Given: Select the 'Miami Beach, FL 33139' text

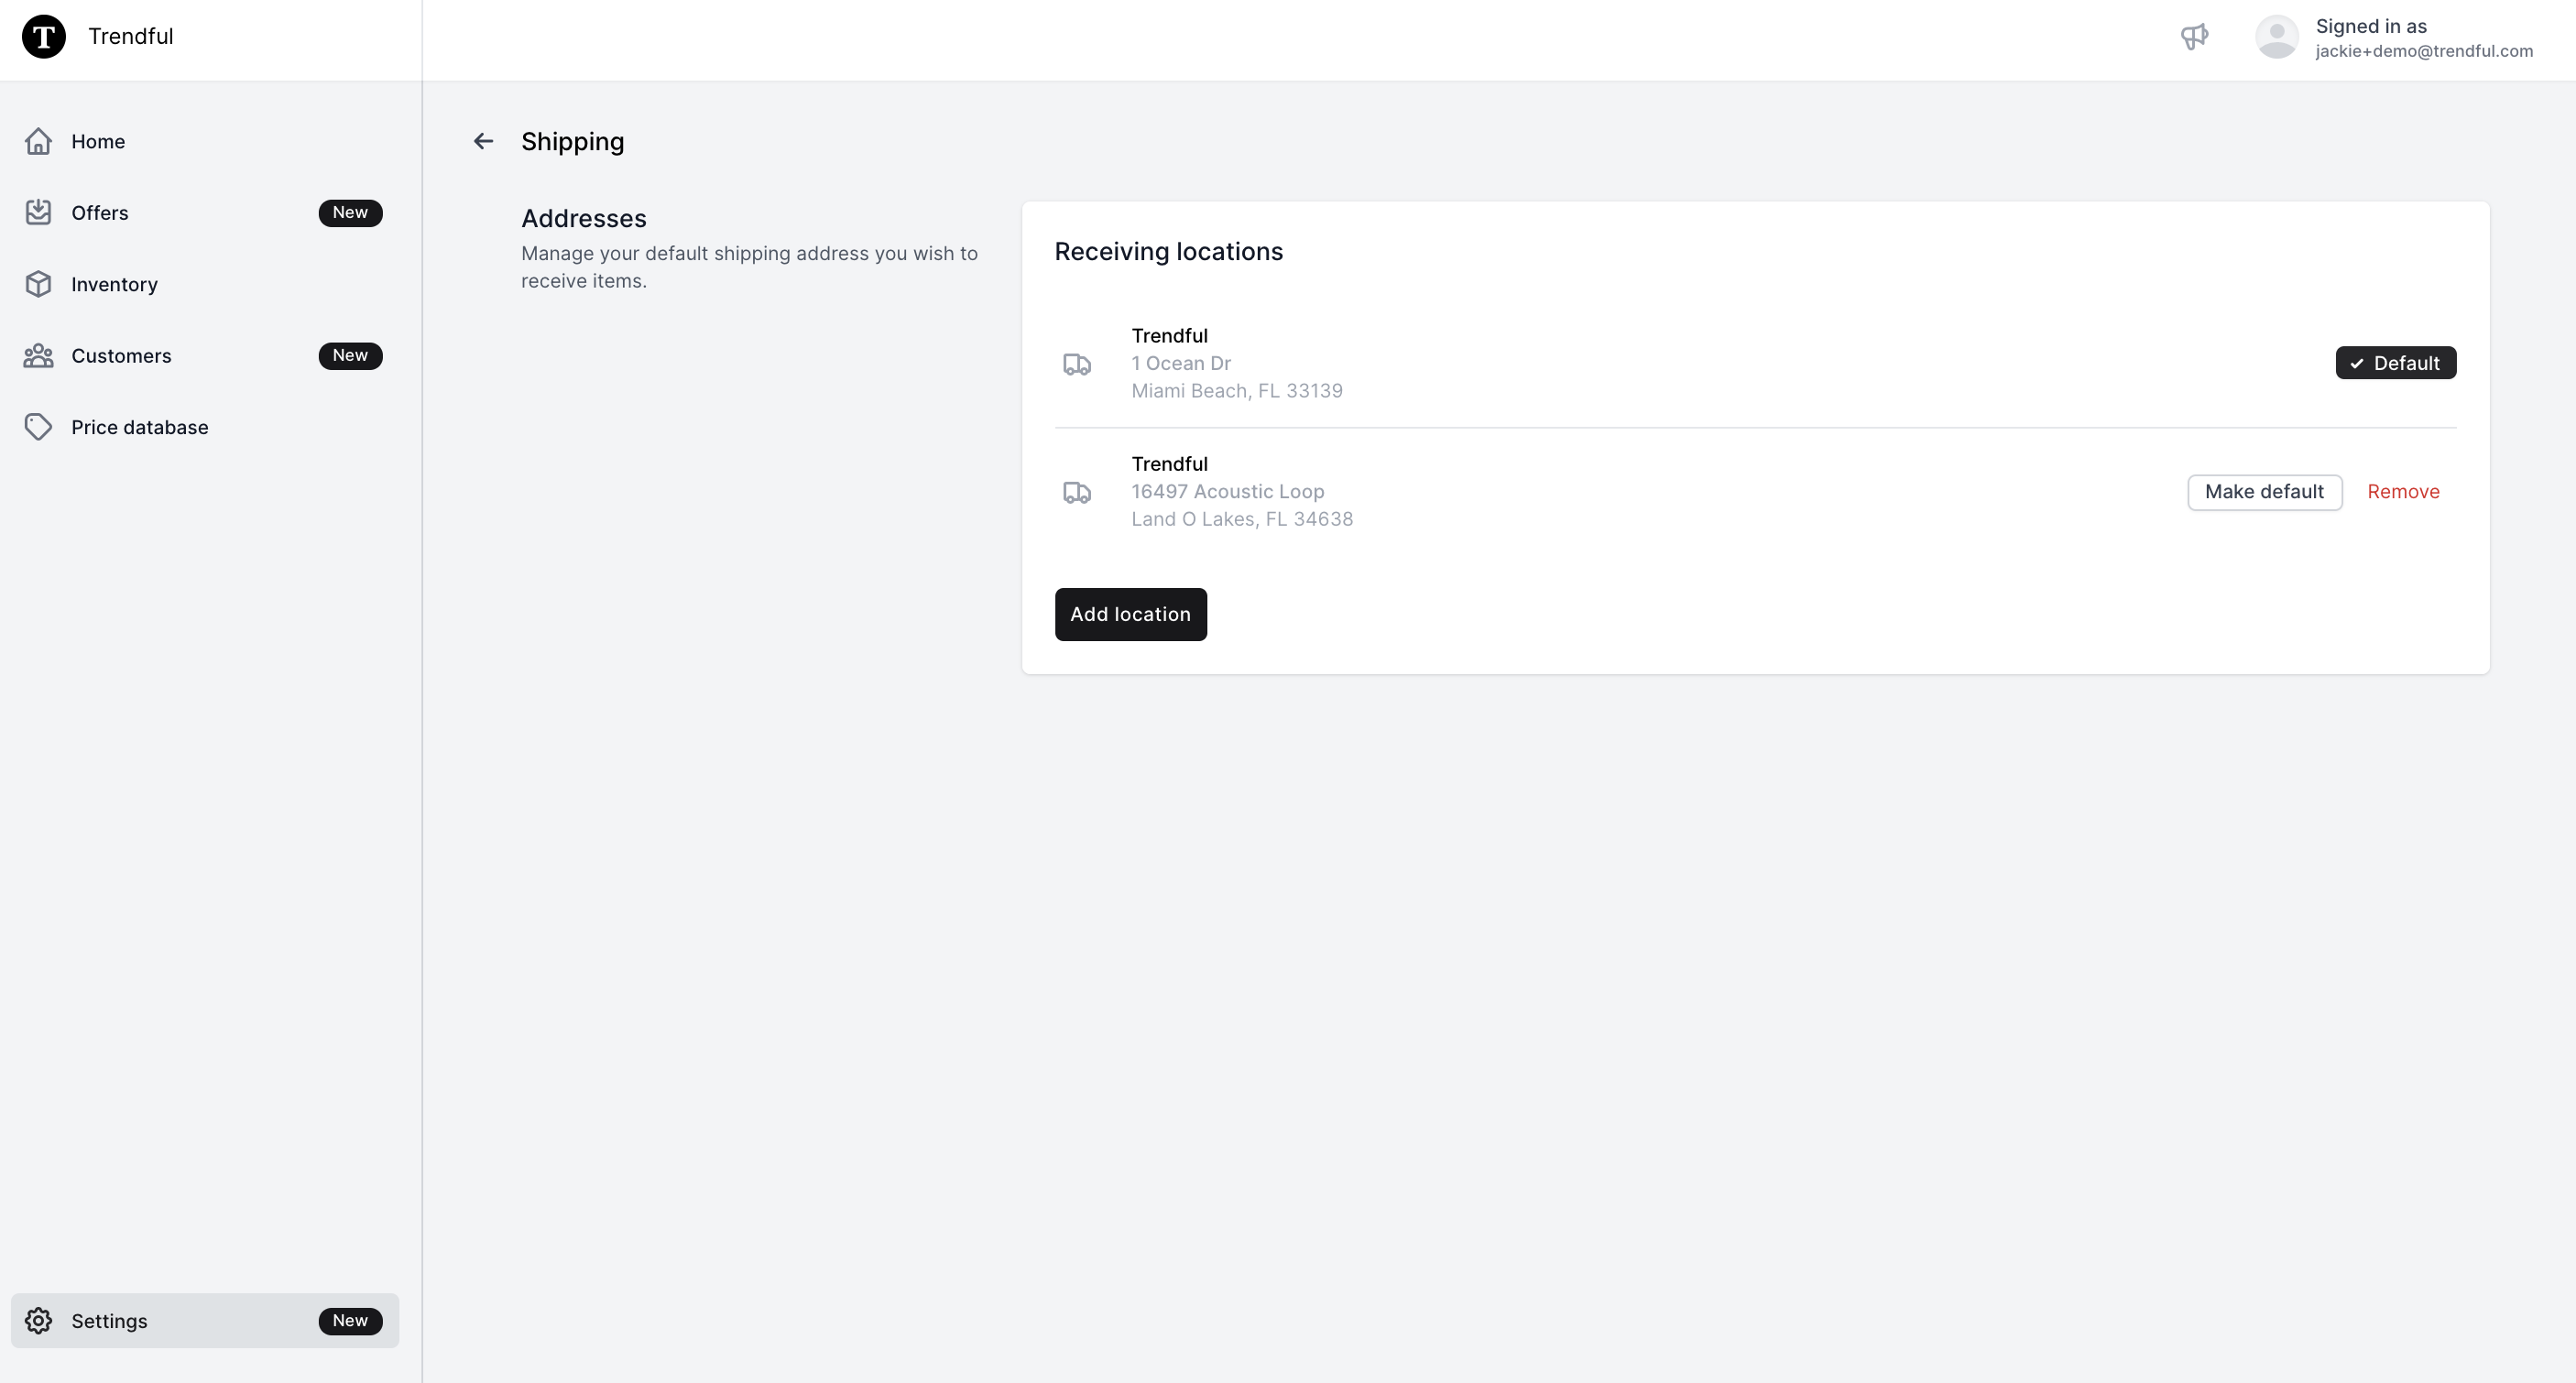Looking at the screenshot, I should [x=1237, y=391].
